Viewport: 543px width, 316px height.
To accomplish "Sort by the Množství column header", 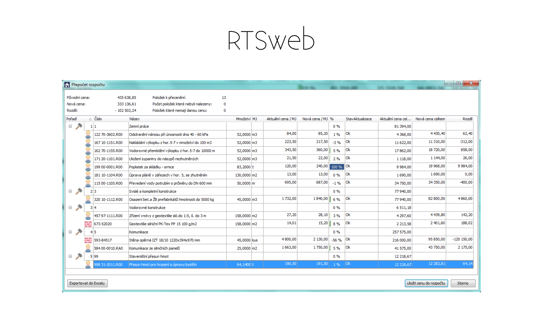I will click(239, 119).
